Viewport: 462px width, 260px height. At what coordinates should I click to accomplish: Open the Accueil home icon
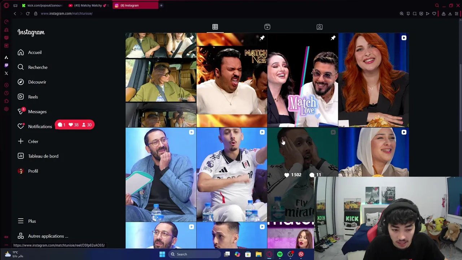tap(21, 52)
